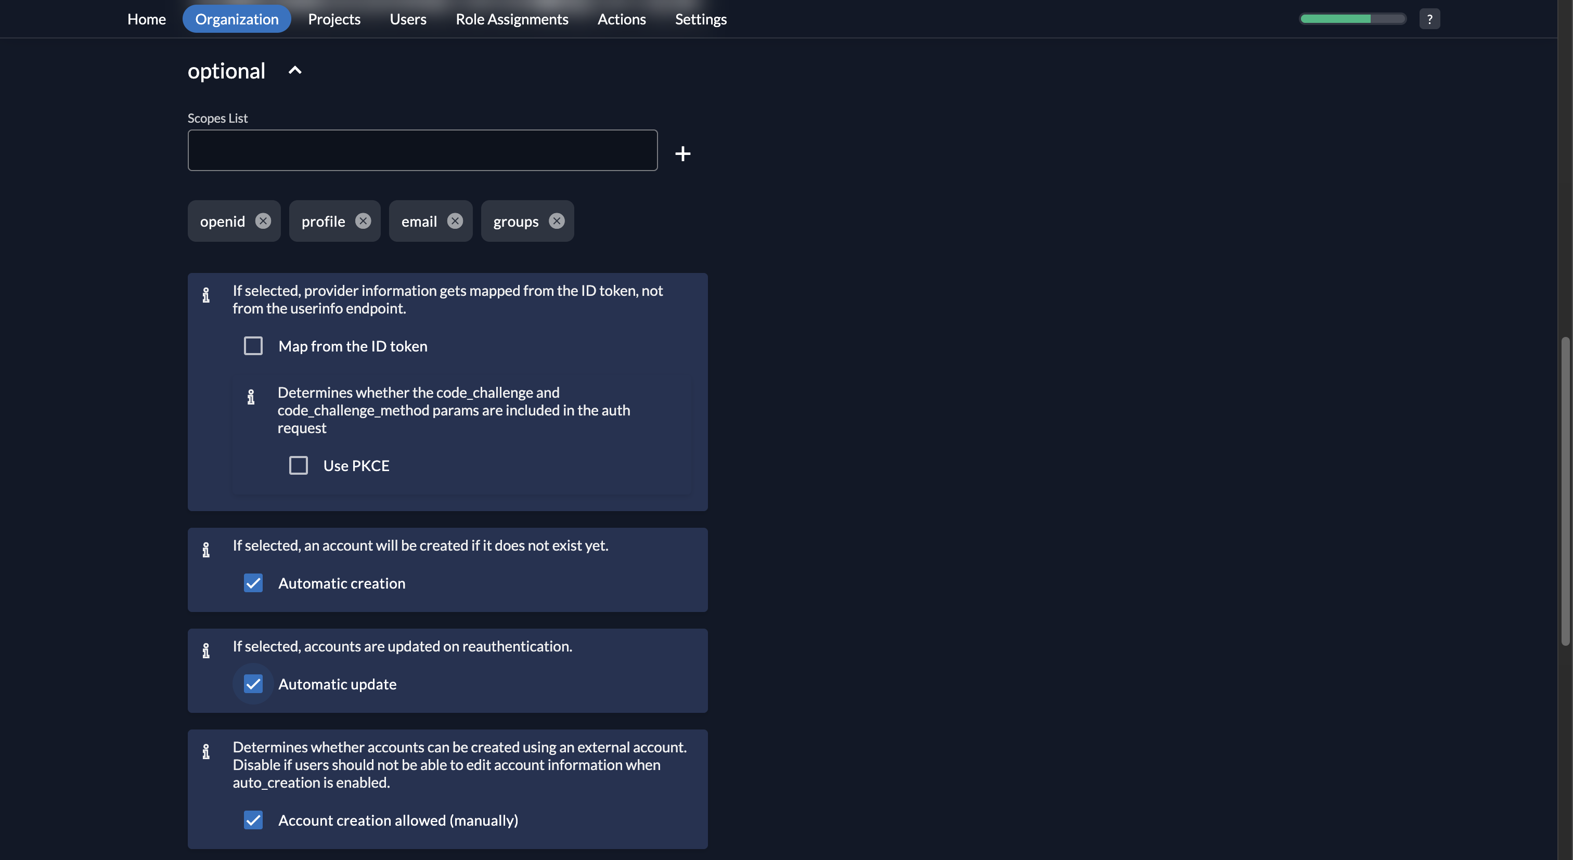The width and height of the screenshot is (1573, 860).
Task: Click the 'profile' scope chip text
Action: coord(323,221)
